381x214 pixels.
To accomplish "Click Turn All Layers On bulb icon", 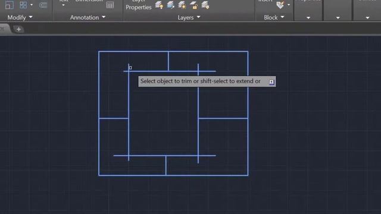I will (159, 5).
